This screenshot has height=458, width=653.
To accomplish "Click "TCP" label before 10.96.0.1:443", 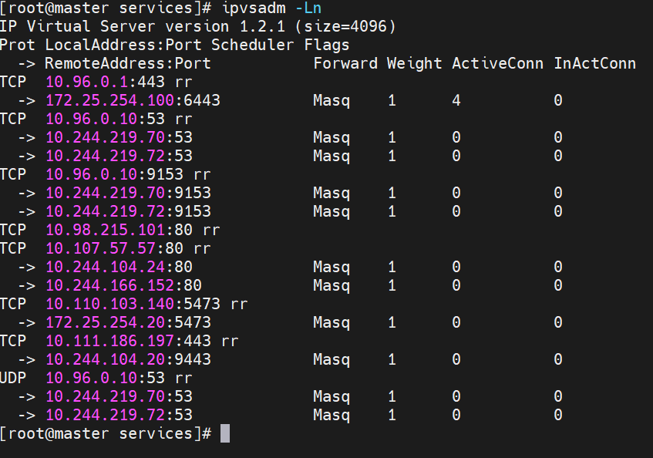I will pos(13,82).
